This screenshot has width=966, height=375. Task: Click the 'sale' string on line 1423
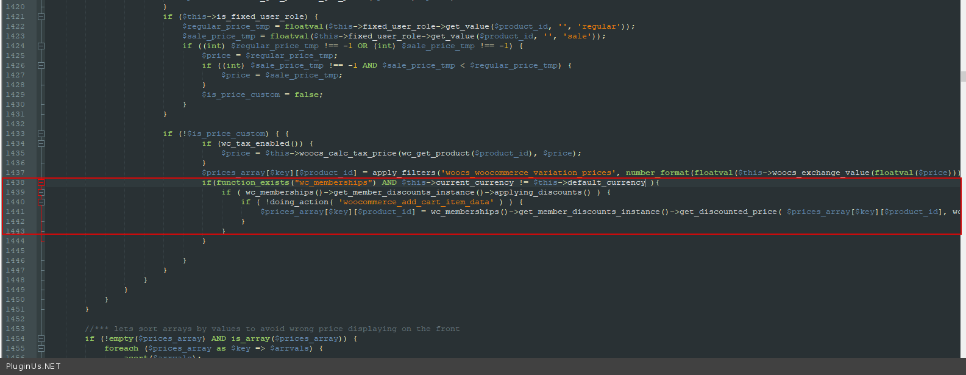click(577, 36)
